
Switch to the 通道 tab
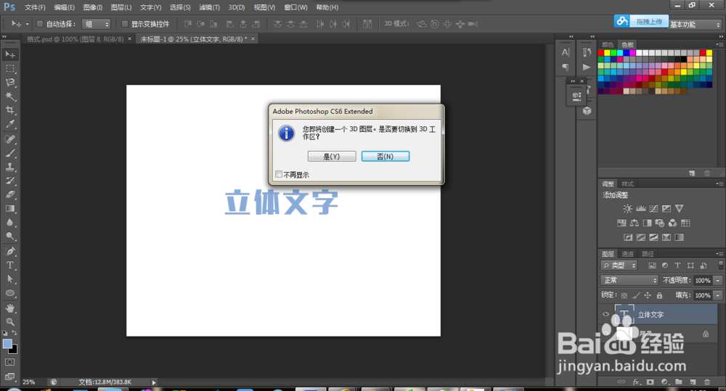pos(627,254)
